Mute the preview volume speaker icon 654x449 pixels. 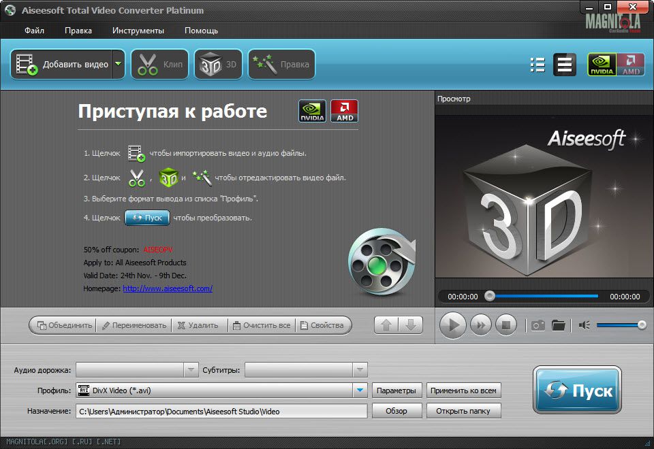tap(584, 325)
